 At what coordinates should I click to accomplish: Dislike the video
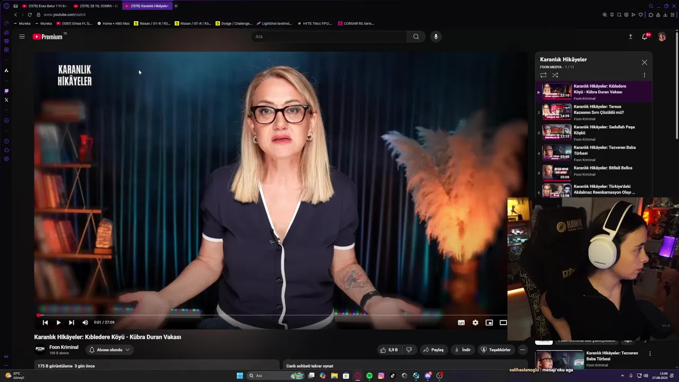tap(409, 350)
